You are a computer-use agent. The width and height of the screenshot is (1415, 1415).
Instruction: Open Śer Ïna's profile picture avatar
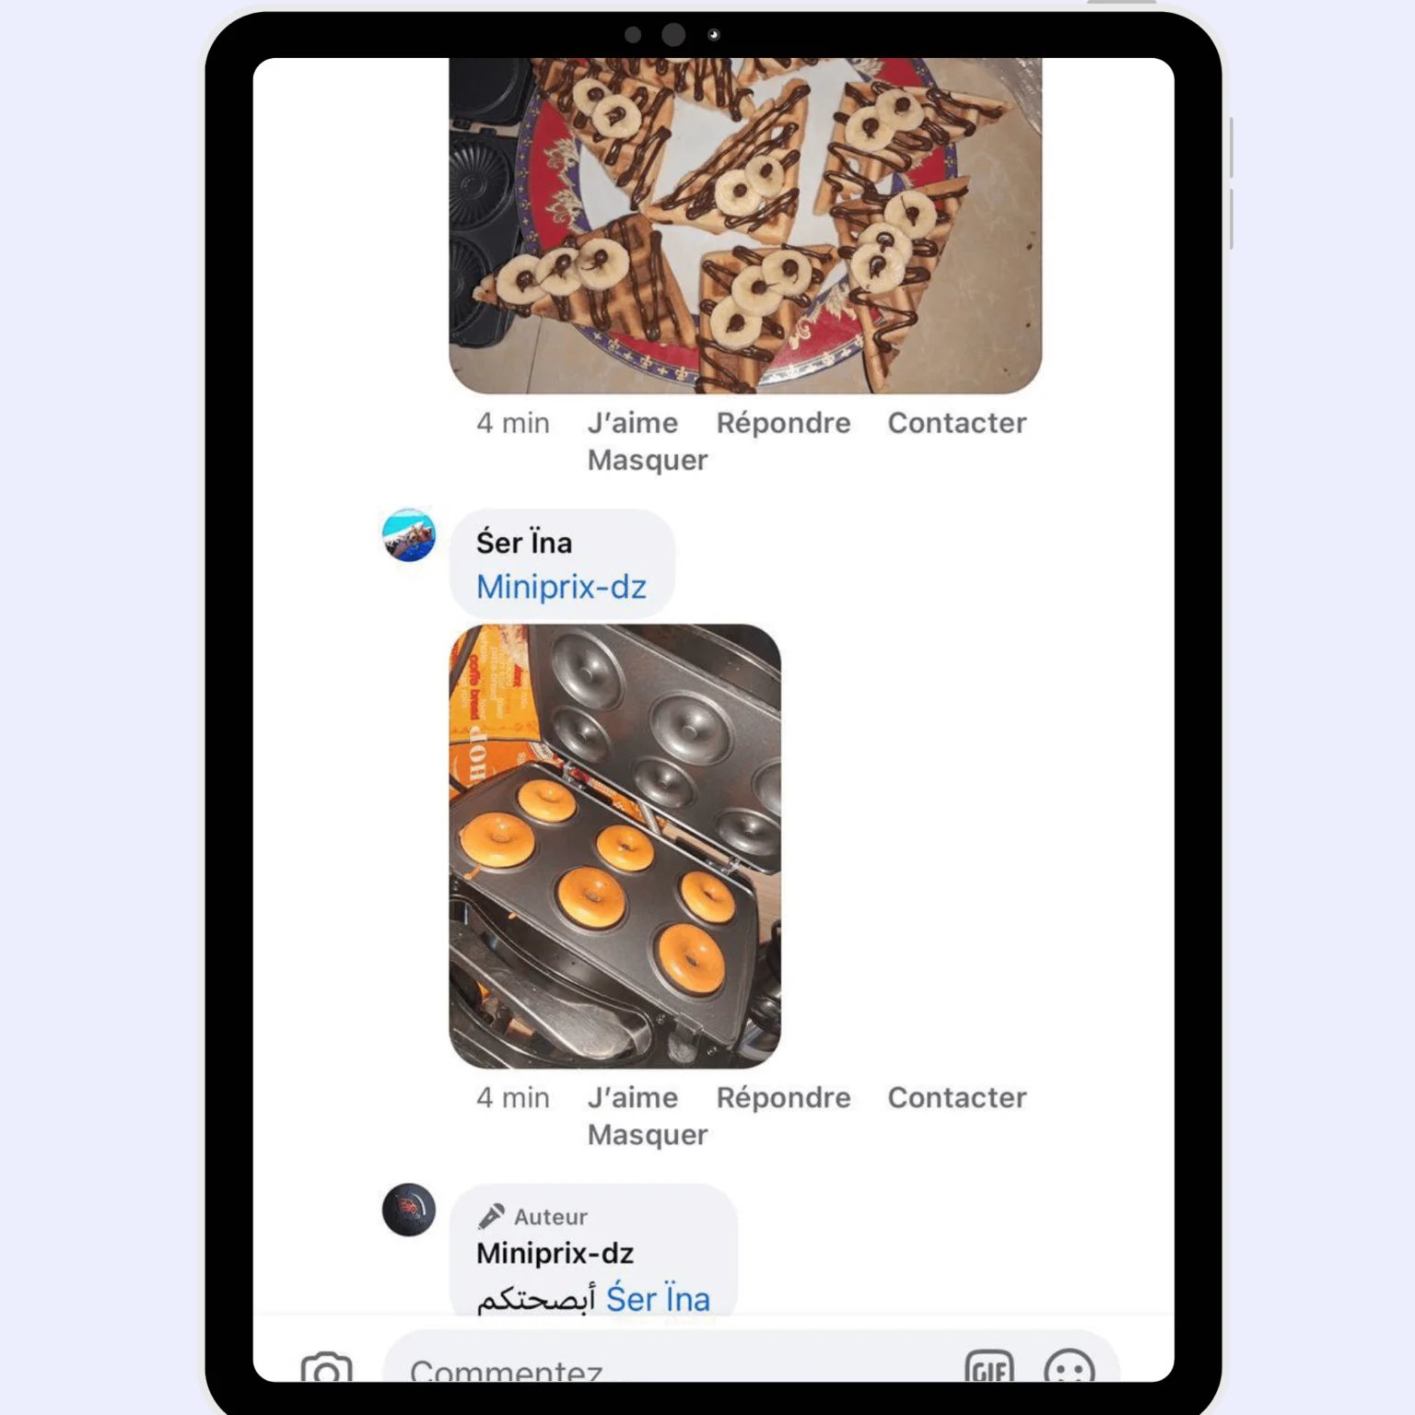[x=409, y=535]
